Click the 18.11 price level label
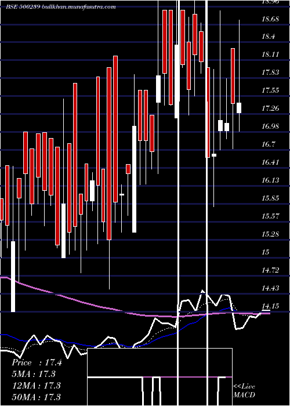The image size is (290, 406). tap(270, 55)
